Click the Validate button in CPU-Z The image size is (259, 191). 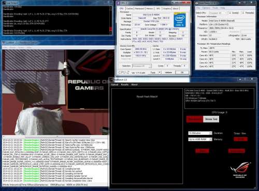click(168, 73)
